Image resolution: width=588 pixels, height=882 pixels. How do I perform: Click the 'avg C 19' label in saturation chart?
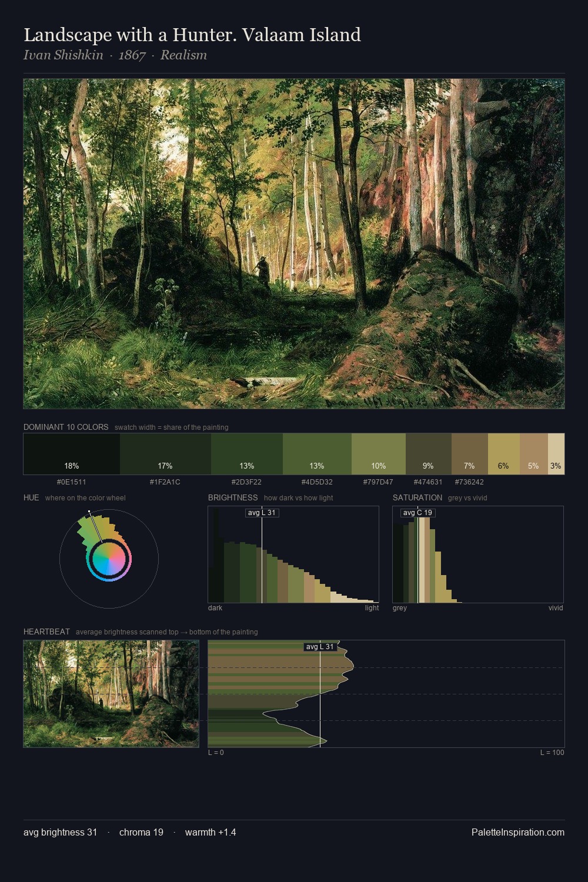tap(418, 513)
